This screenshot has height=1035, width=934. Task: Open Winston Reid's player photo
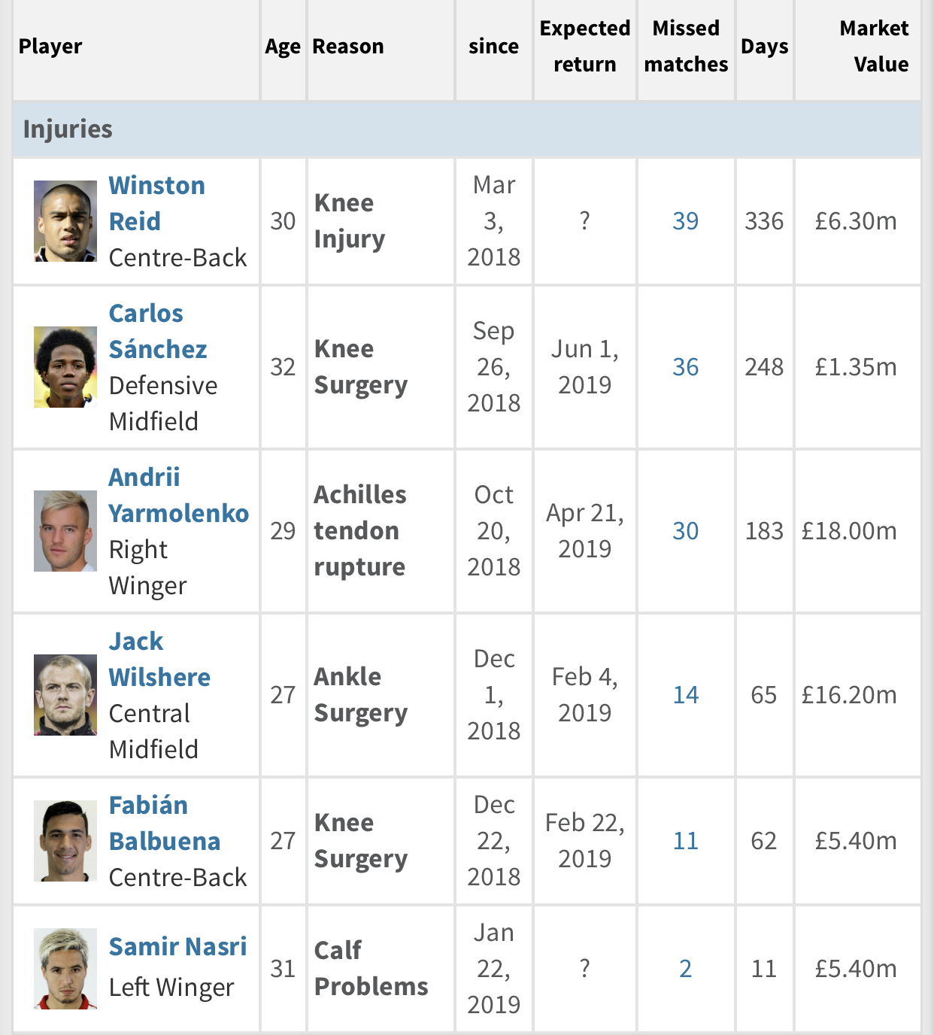65,221
